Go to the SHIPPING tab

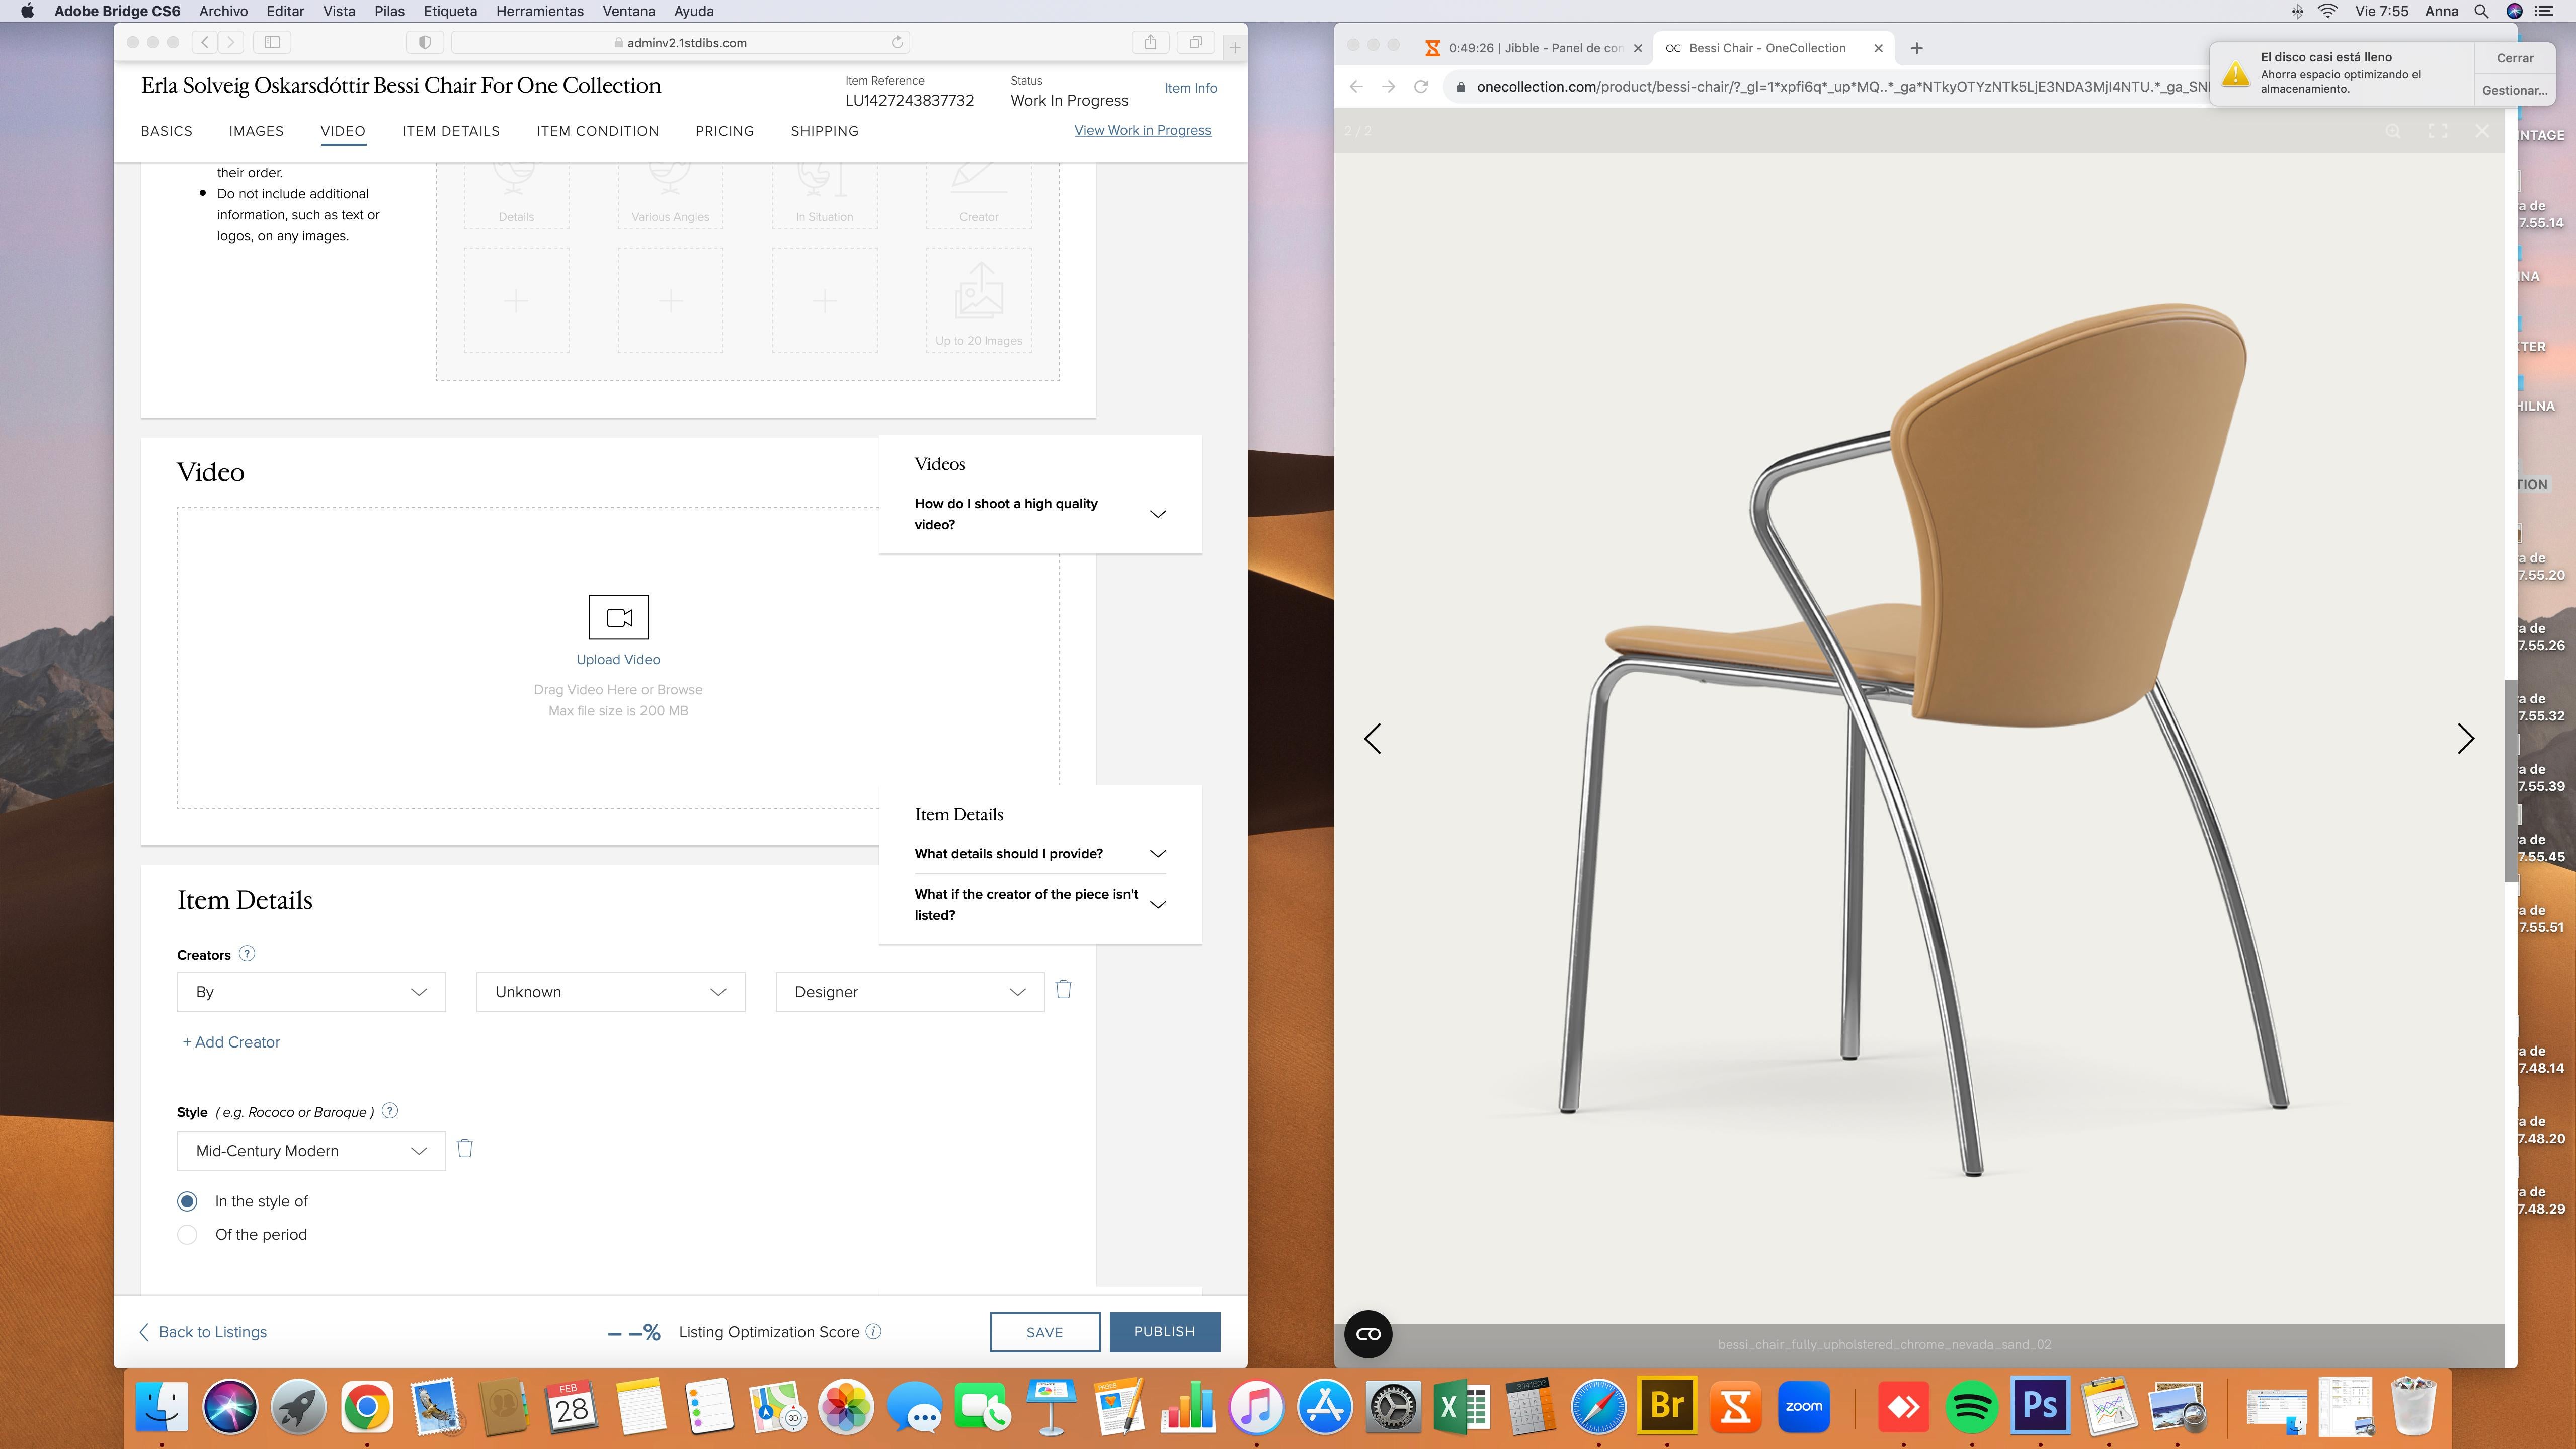tap(825, 131)
